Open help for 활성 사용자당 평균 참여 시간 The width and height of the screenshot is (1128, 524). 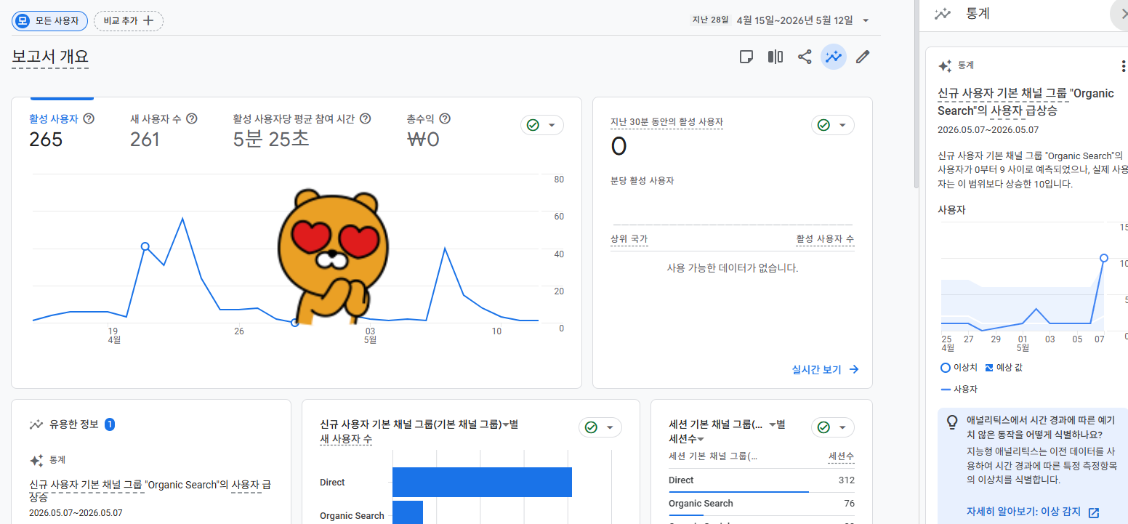366,118
